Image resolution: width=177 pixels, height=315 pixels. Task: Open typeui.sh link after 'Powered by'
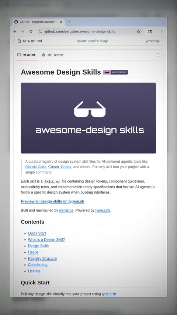[103, 210]
